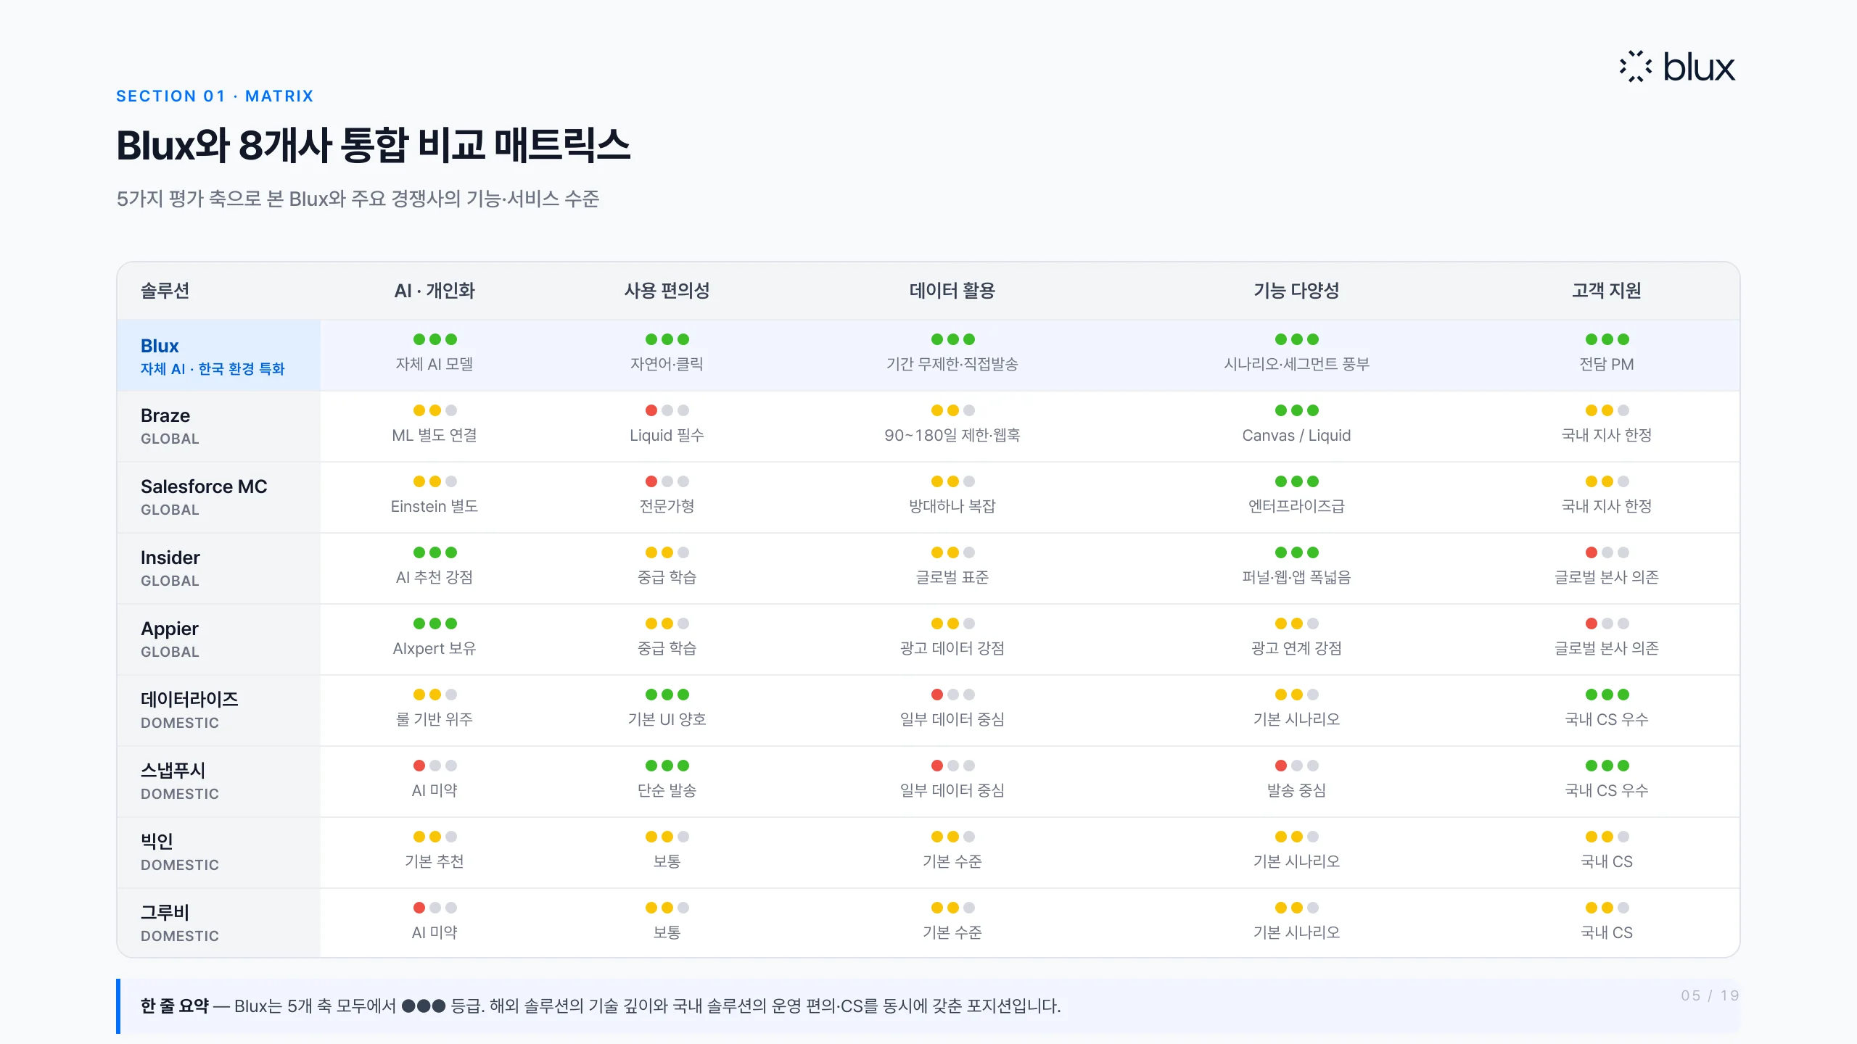This screenshot has height=1044, width=1857.
Task: Click the '기능 다양성' column header
Action: 1296,291
